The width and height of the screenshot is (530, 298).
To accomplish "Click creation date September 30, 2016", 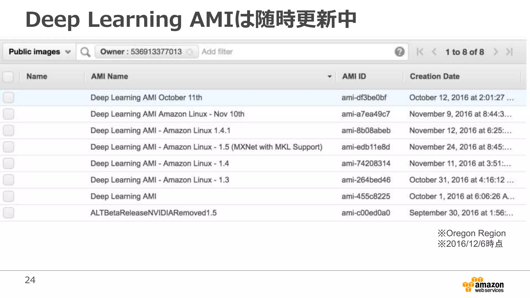I will tap(461, 213).
